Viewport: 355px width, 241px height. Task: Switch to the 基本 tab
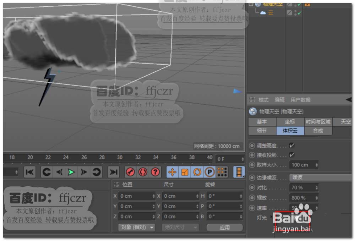pyautogui.click(x=262, y=122)
